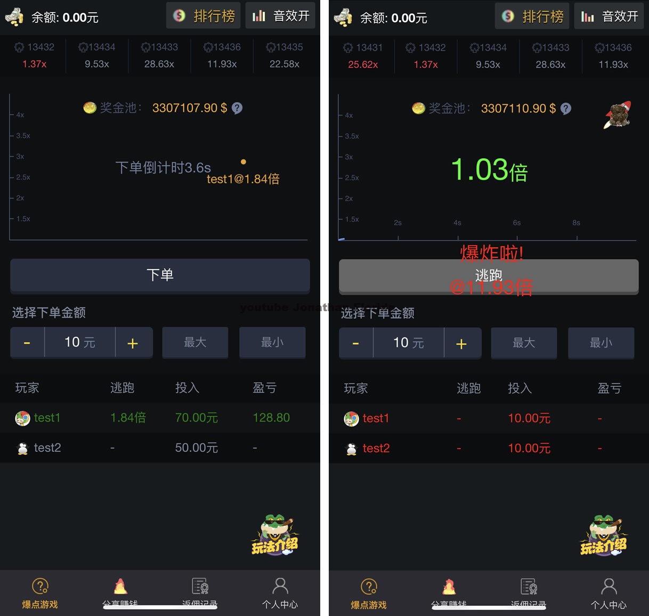Click prize pool help icon on left screen
Image resolution: width=649 pixels, height=616 pixels.
tap(238, 108)
